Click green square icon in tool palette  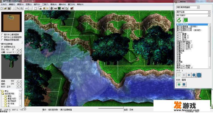click(x=185, y=20)
